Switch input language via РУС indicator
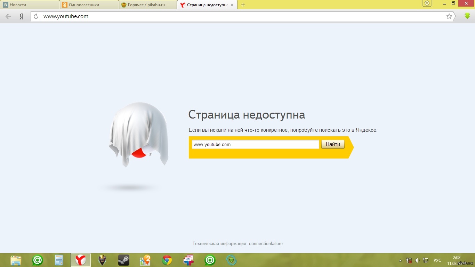The width and height of the screenshot is (475, 267). tap(437, 260)
